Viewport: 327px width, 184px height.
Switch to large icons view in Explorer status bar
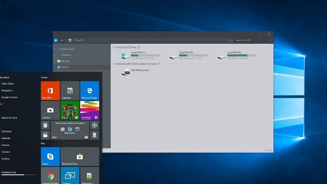[270, 150]
